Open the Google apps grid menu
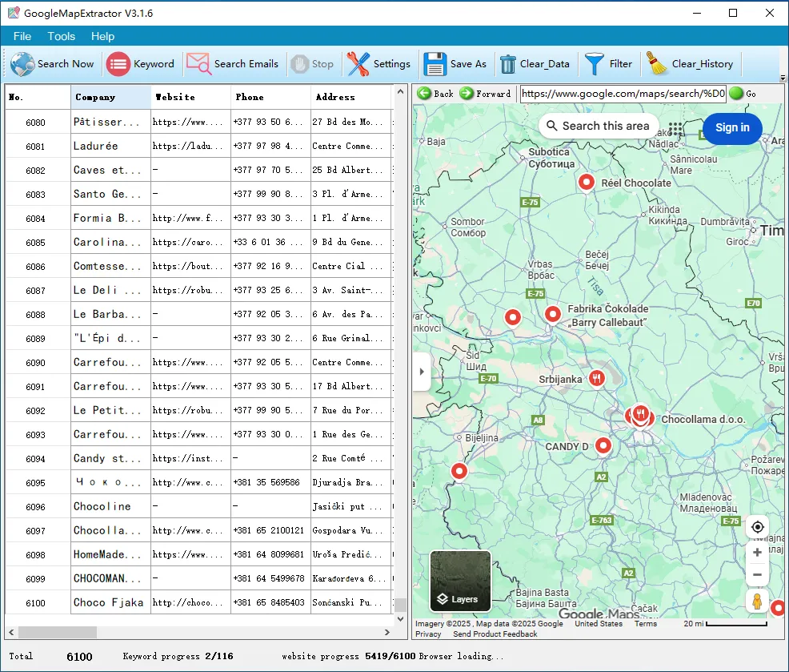The height and width of the screenshot is (672, 789). [x=675, y=129]
